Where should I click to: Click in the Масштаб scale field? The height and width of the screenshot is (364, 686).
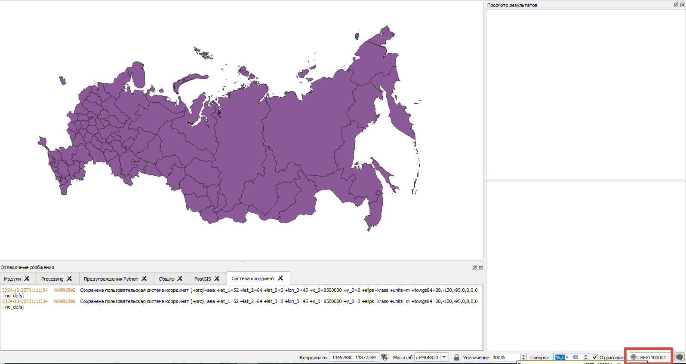[428, 358]
